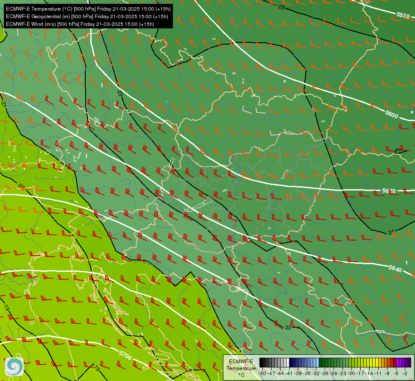This screenshot has width=415, height=381.
Task: Click the -26 legend tick label
Action: point(334,373)
